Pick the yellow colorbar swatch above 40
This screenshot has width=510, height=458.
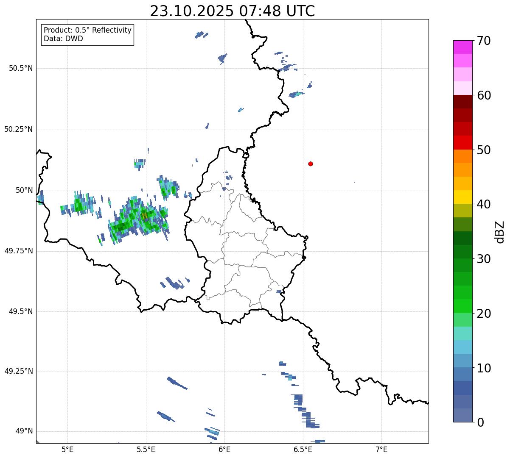pyautogui.click(x=462, y=197)
